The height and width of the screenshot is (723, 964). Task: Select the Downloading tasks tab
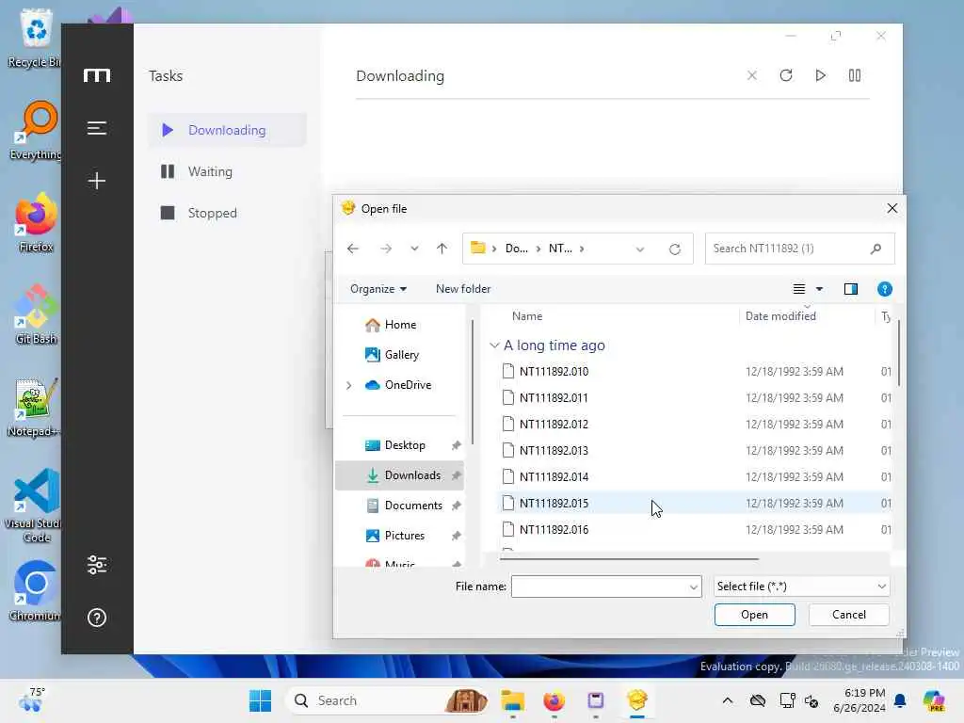(x=227, y=130)
